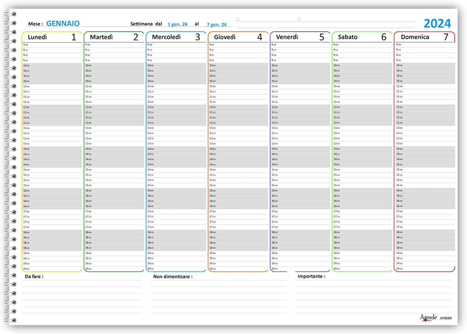Click the date number 2 beside Martedì
The height and width of the screenshot is (334, 467).
pos(136,37)
